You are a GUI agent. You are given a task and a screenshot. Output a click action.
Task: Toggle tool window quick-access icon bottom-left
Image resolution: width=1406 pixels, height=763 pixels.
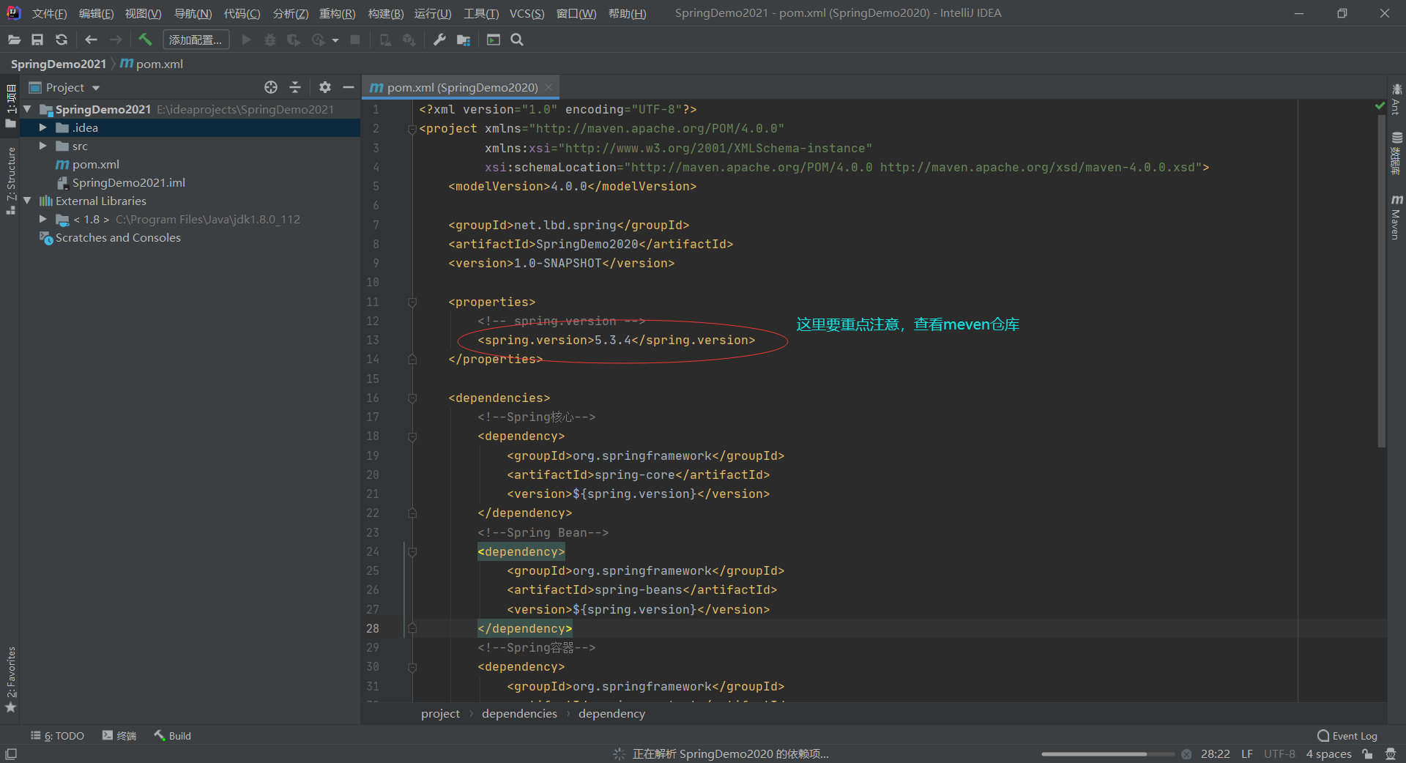coord(11,754)
